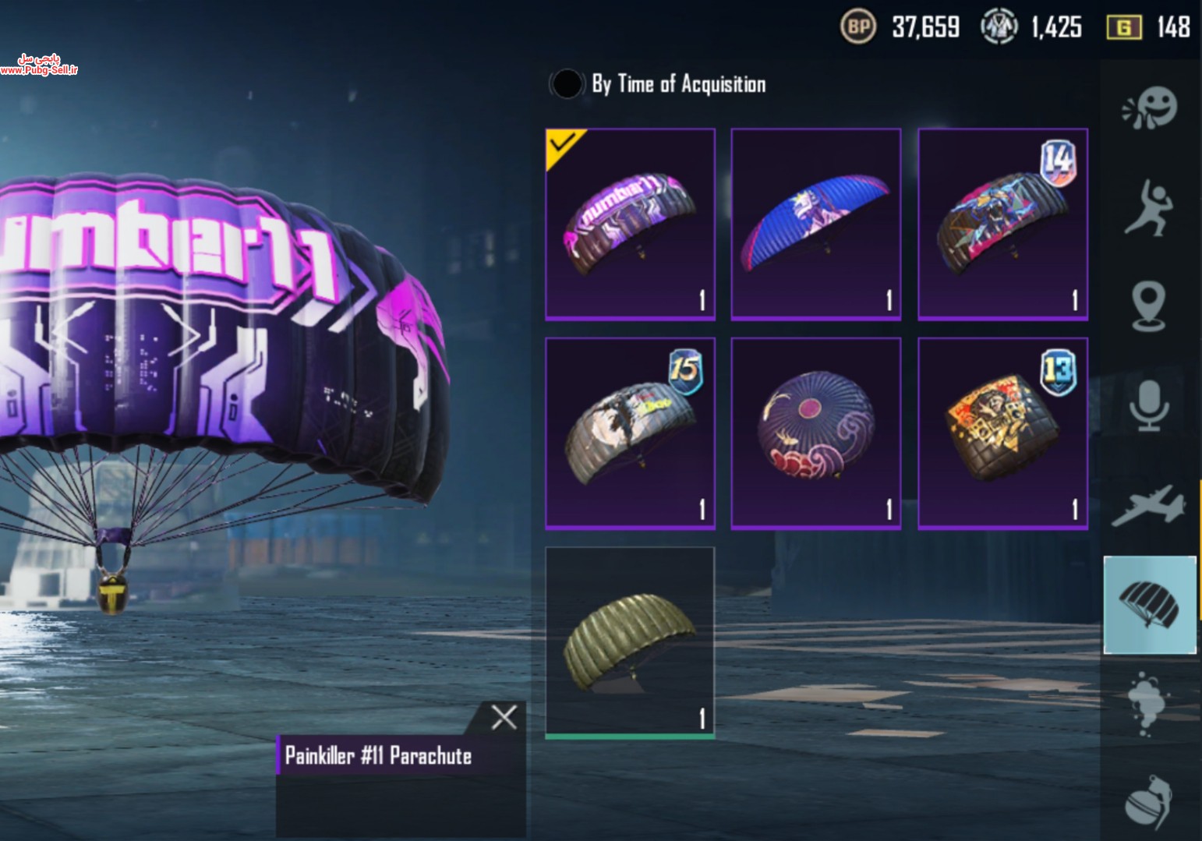
Task: Open the smoke trail category icon
Action: [1147, 704]
